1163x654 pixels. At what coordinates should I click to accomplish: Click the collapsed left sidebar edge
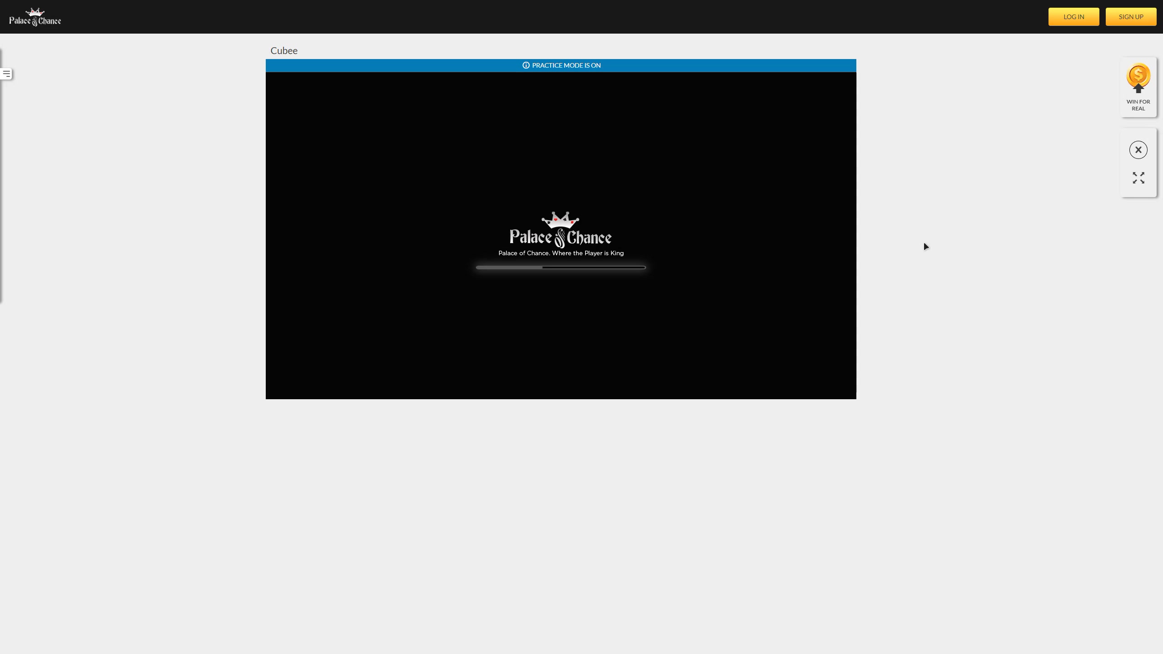click(x=1, y=182)
